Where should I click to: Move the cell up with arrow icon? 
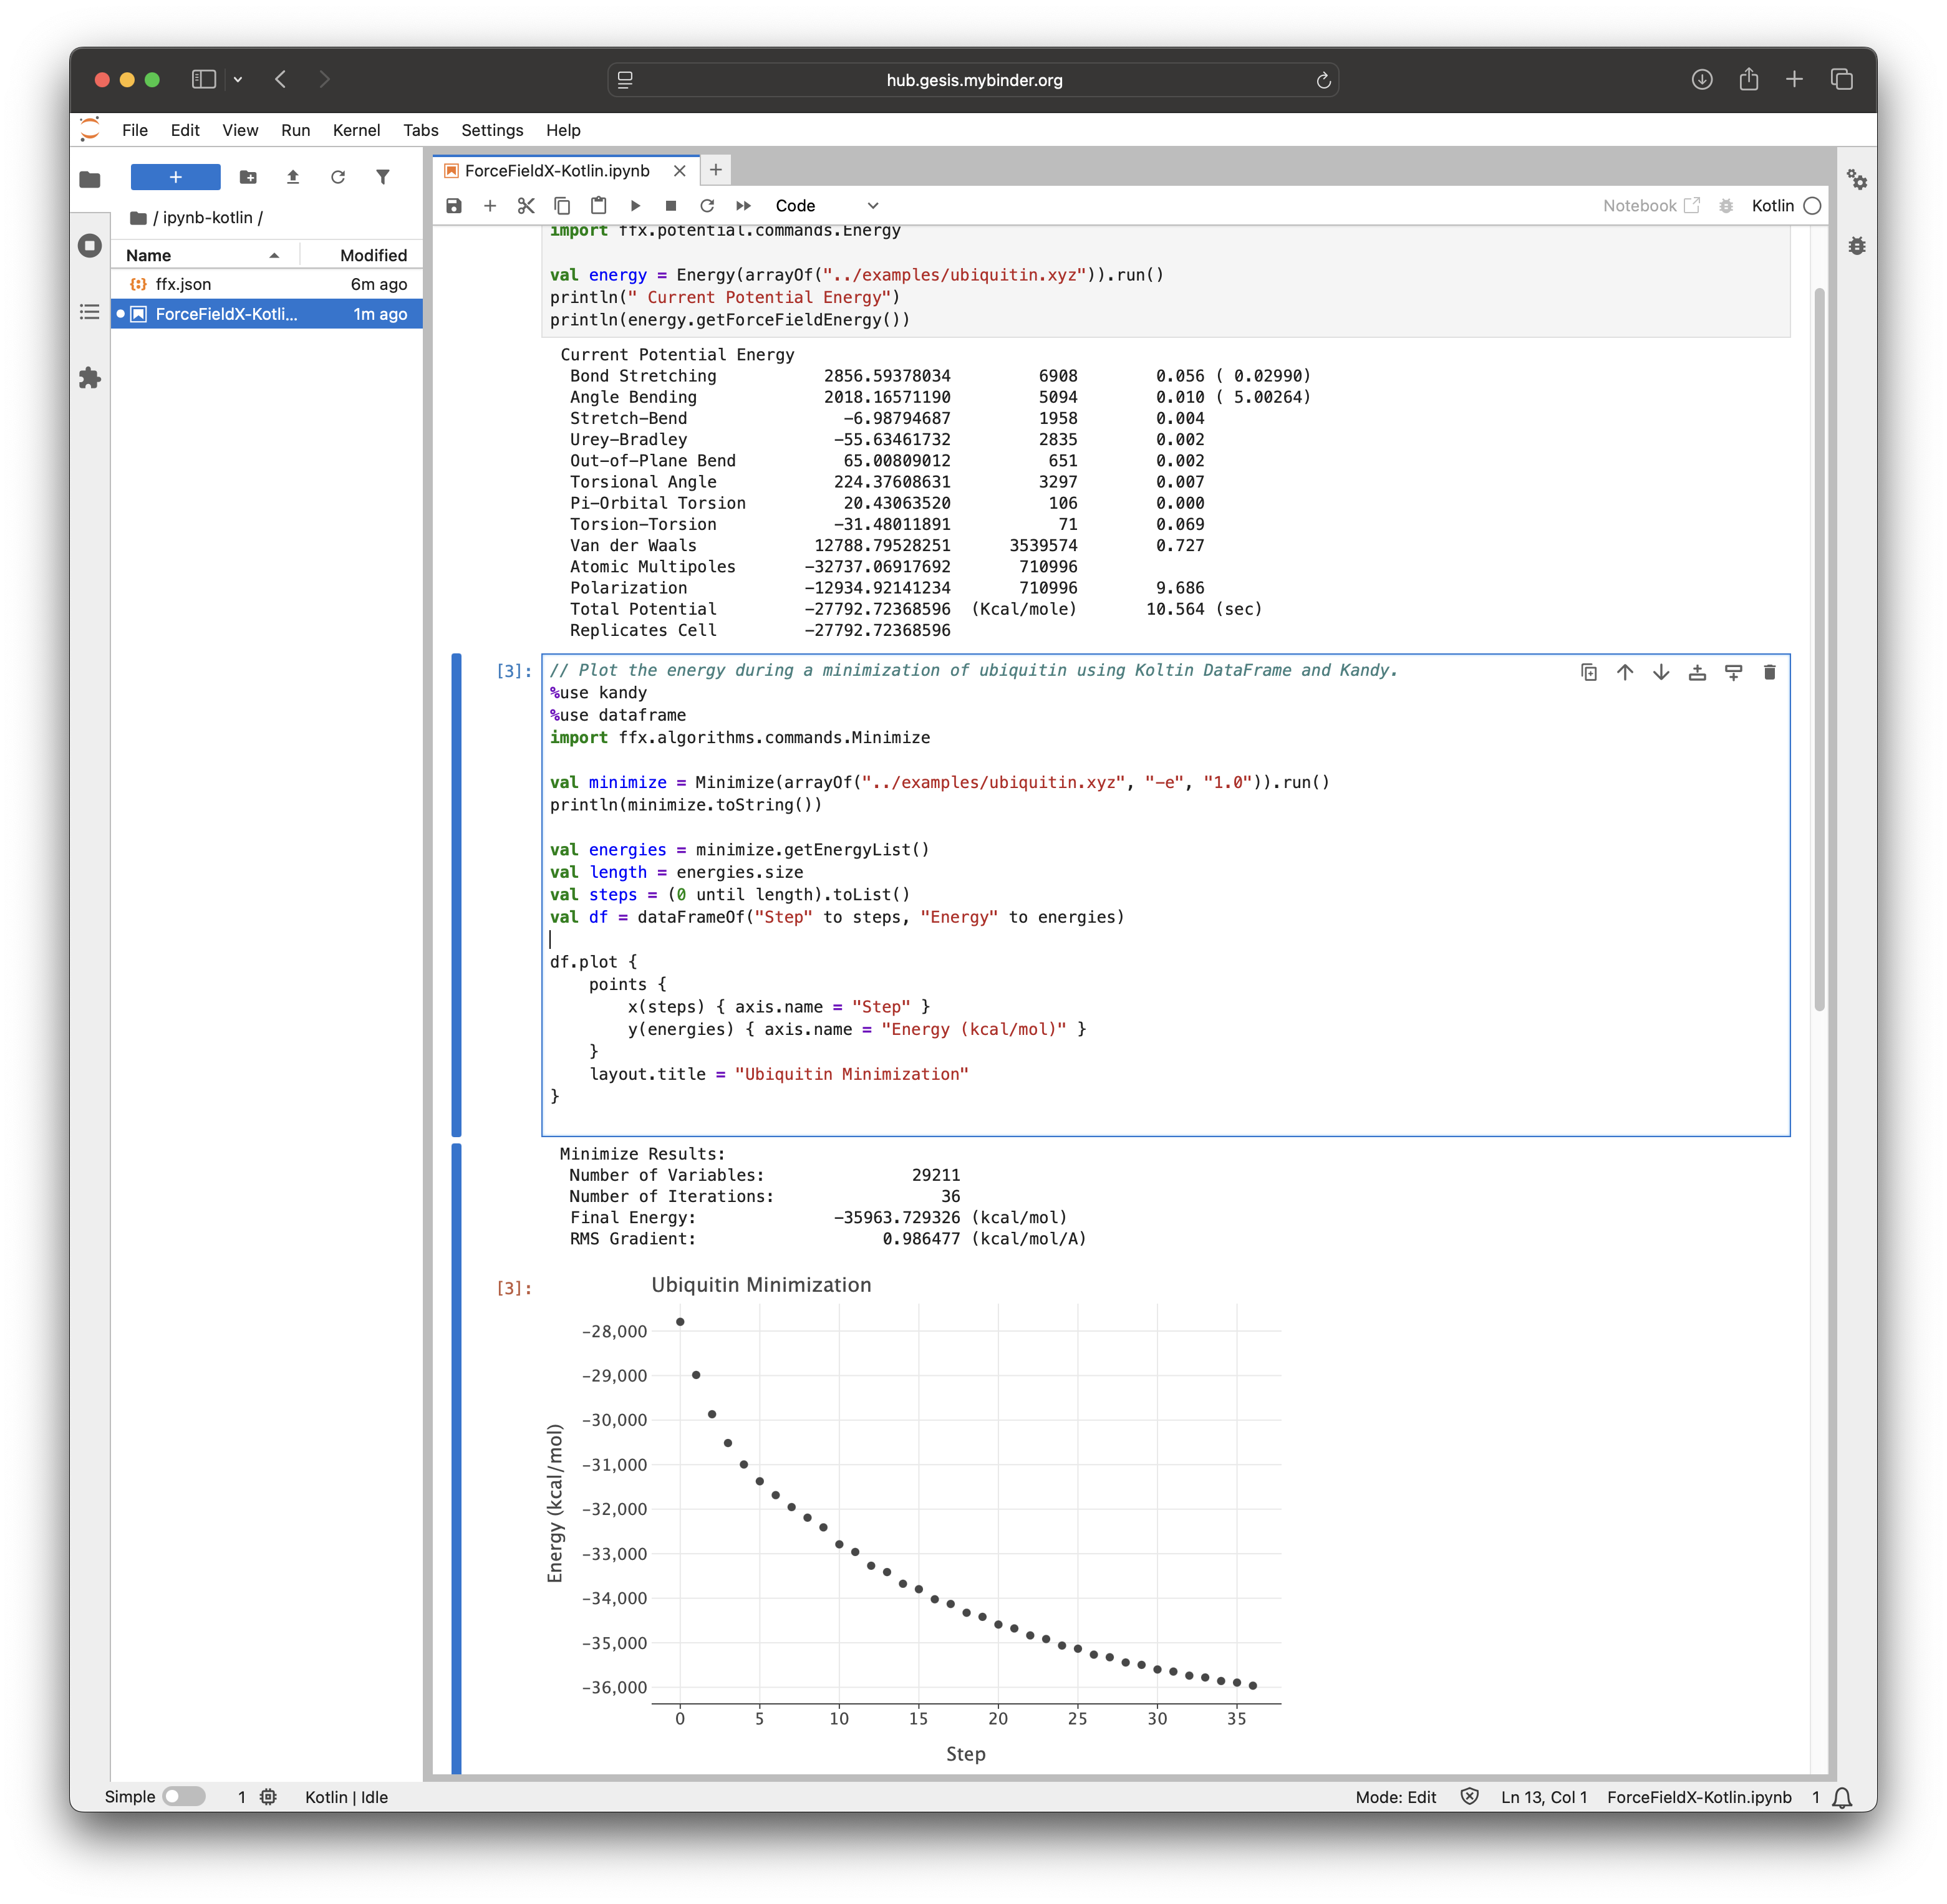click(1625, 672)
